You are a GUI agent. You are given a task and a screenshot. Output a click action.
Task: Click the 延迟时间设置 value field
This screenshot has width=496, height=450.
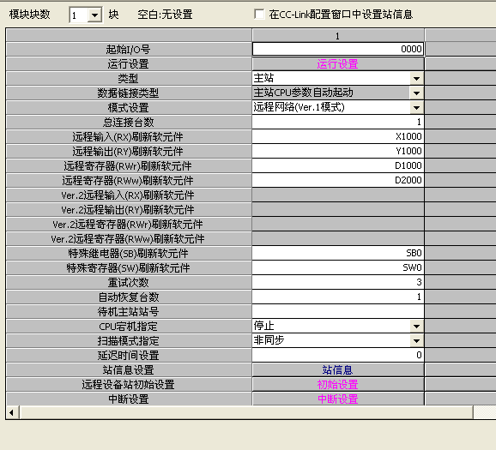click(x=338, y=355)
